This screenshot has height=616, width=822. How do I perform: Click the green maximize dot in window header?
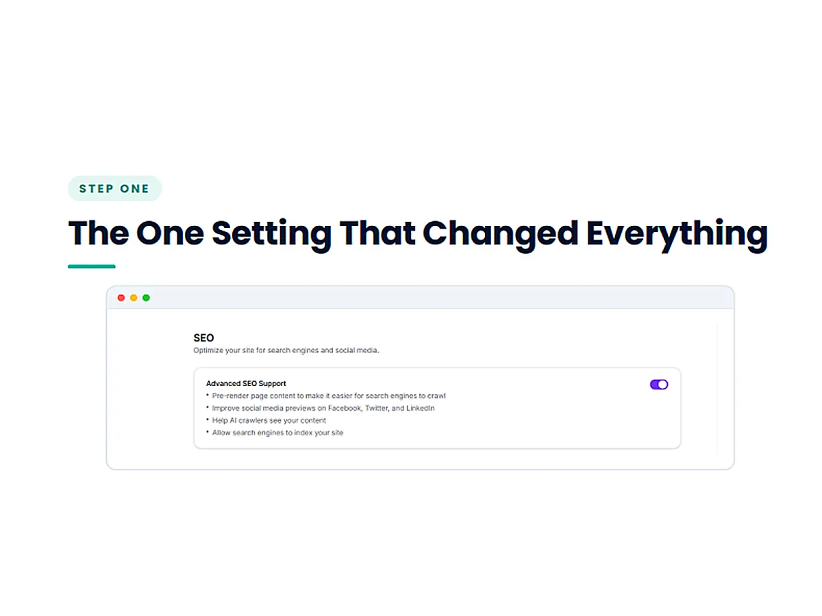point(146,298)
